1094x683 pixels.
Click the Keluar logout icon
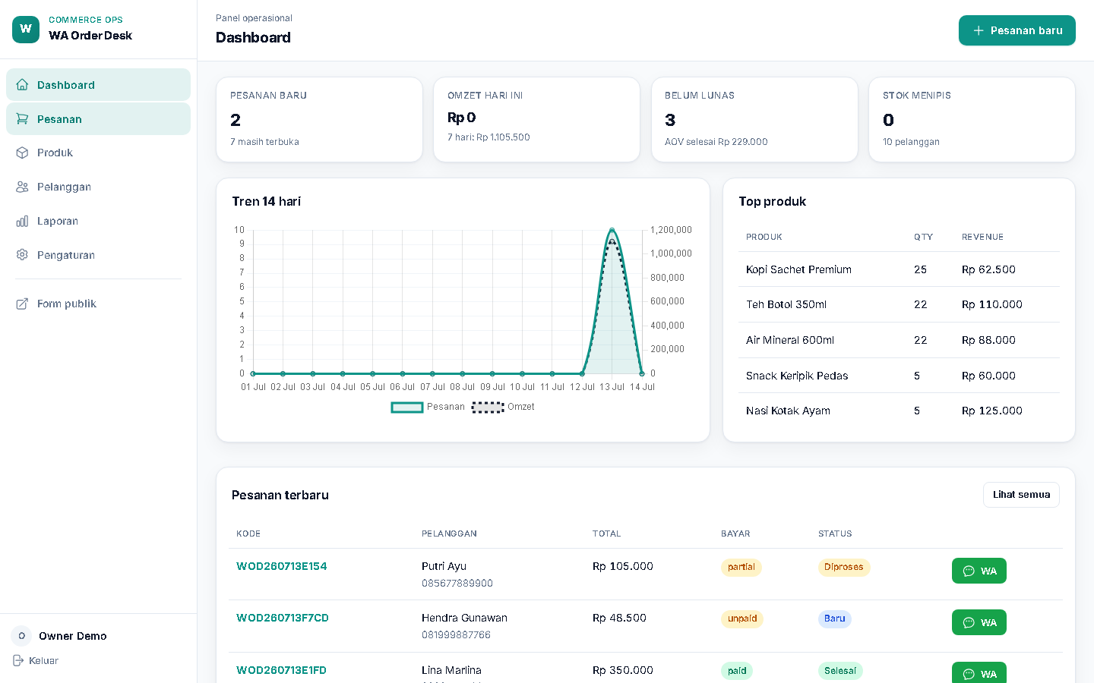pos(18,660)
